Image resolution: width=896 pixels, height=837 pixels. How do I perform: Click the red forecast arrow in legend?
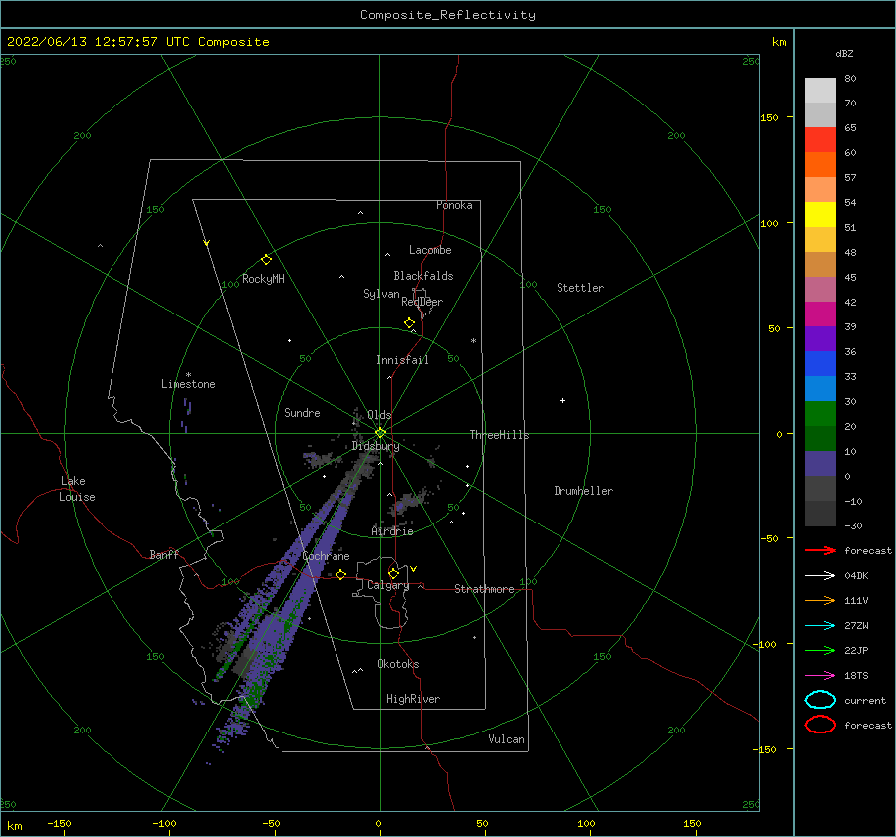[820, 550]
